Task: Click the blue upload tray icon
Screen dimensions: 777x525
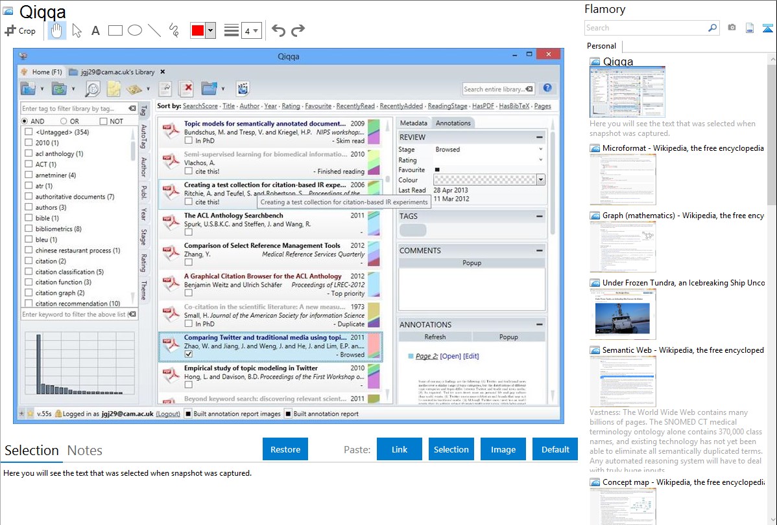Action: [767, 28]
